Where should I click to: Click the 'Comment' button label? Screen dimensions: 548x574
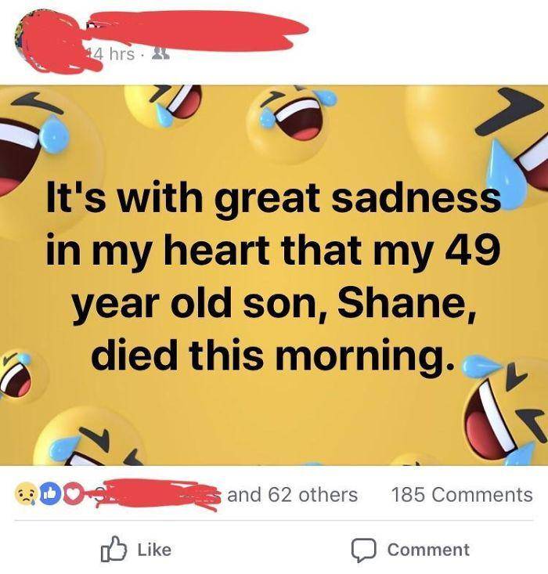point(428,550)
